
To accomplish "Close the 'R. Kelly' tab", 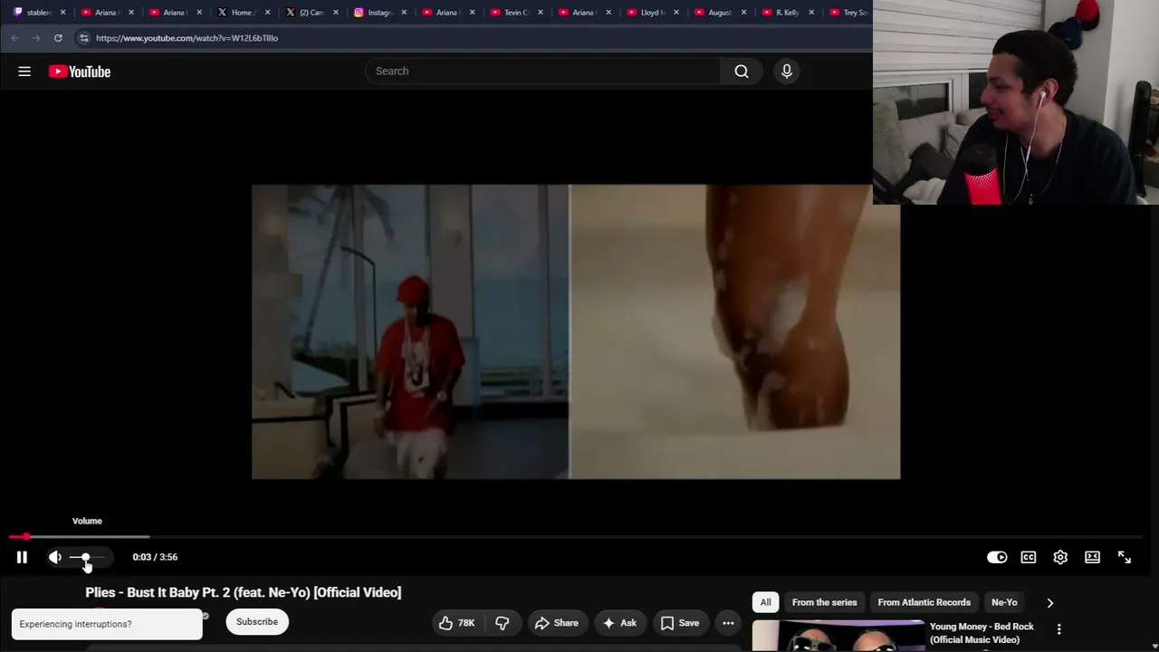I will coord(811,13).
